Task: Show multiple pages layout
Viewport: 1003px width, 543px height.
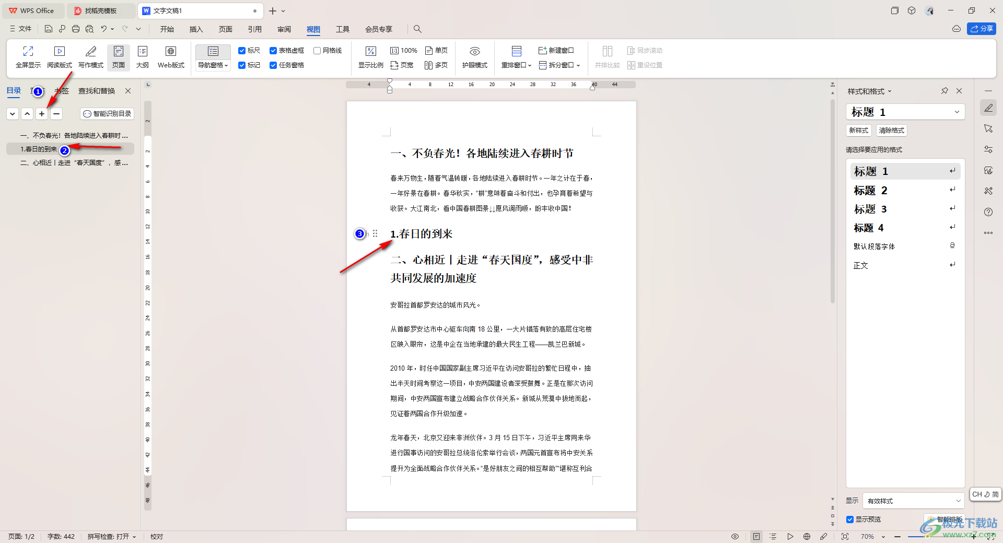Action: pos(436,65)
